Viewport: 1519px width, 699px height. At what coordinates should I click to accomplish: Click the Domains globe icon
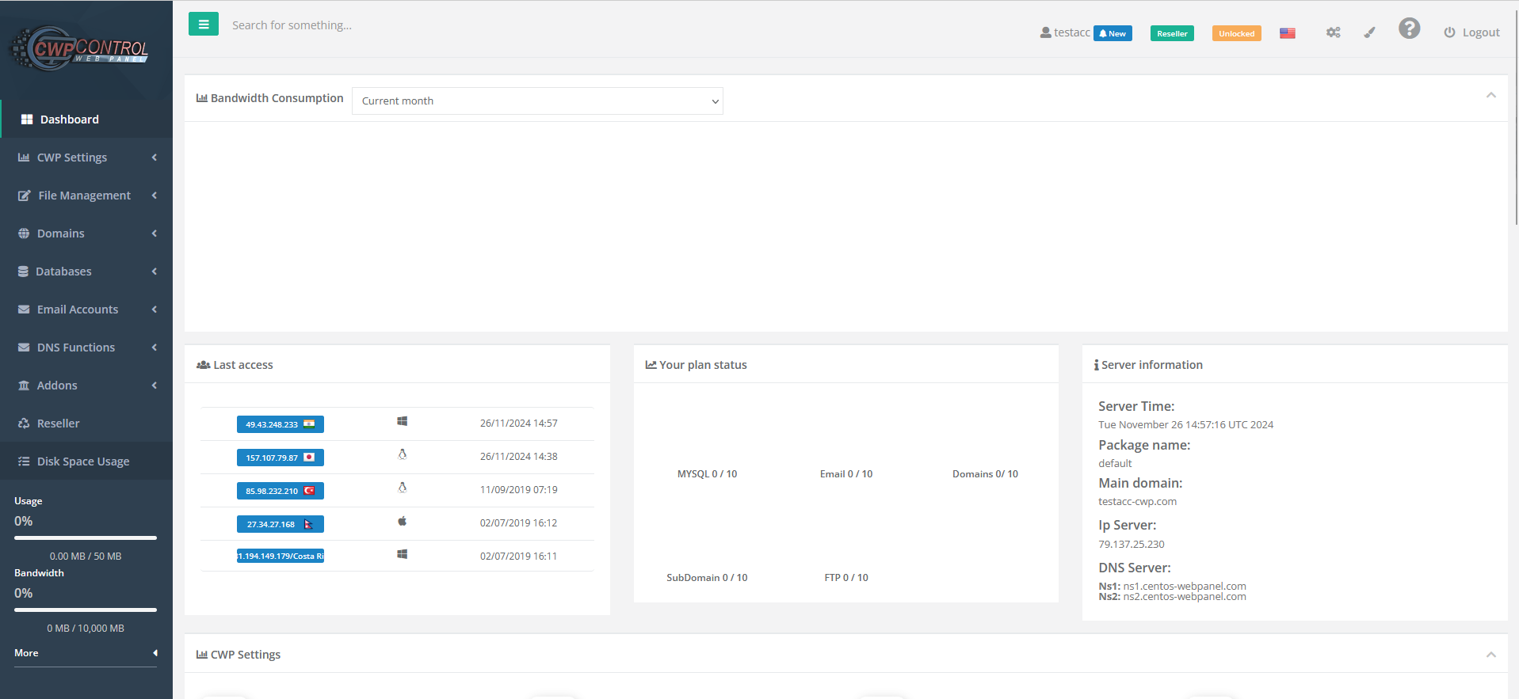coord(24,234)
